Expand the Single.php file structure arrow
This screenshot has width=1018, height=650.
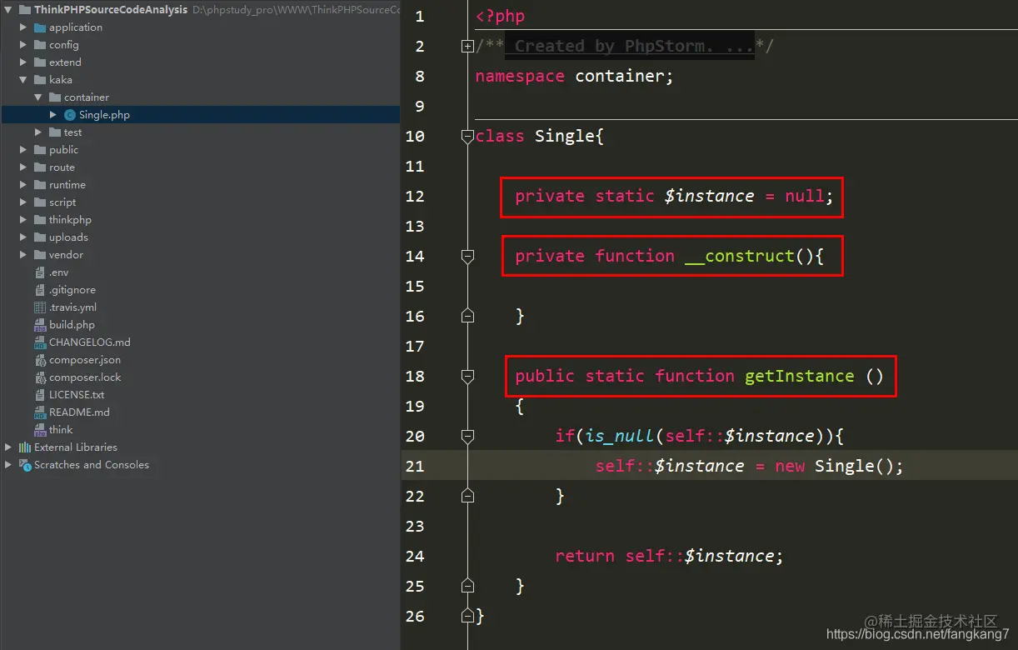53,115
